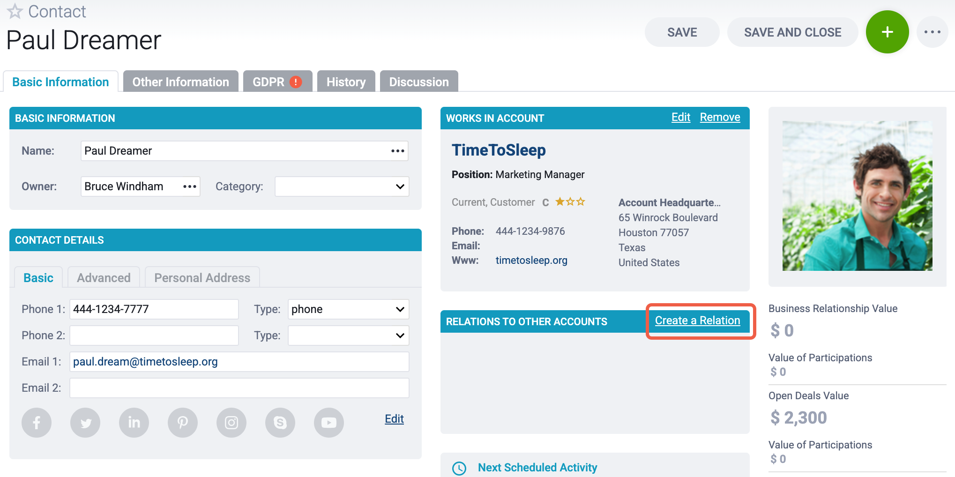The image size is (955, 477).
Task: Open the Facebook social profile icon
Action: point(37,423)
